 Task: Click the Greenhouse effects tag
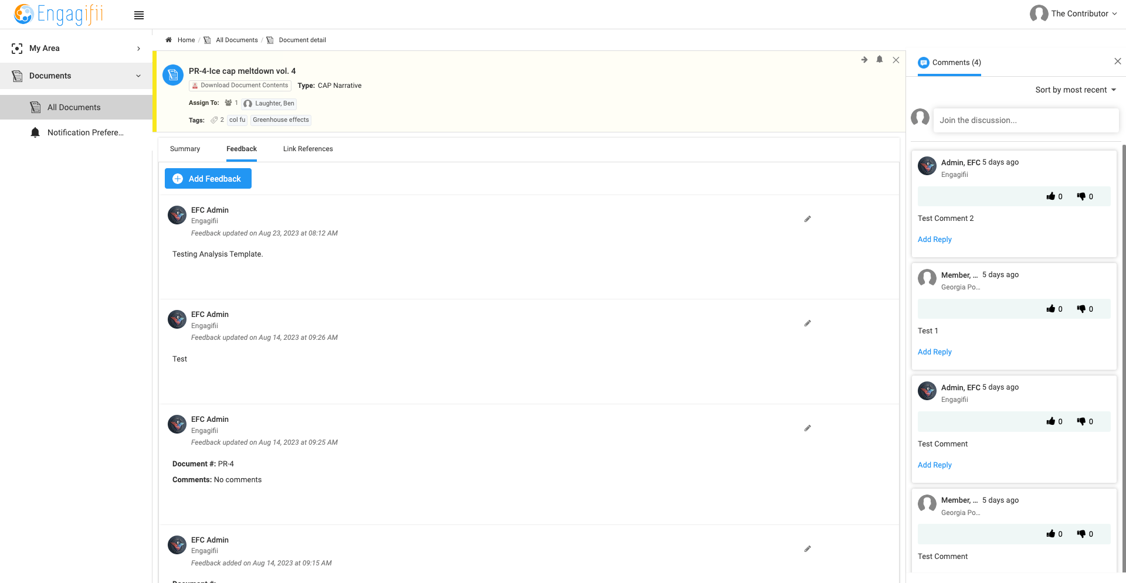click(281, 120)
